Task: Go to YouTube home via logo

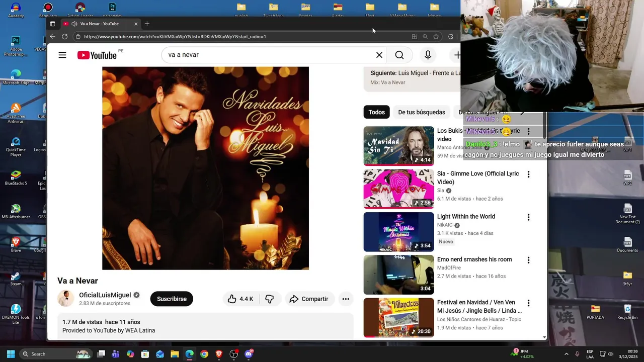Action: coord(97,55)
